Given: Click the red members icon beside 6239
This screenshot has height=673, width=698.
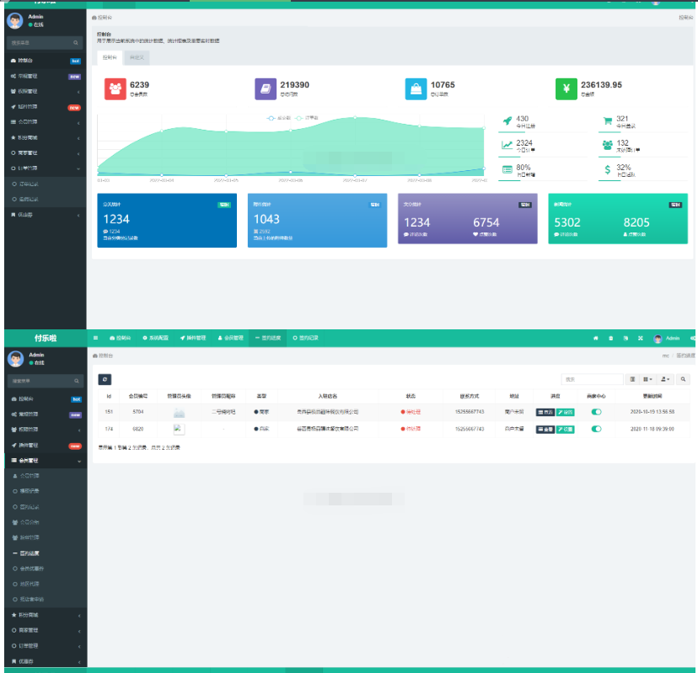Looking at the screenshot, I should click(x=115, y=88).
